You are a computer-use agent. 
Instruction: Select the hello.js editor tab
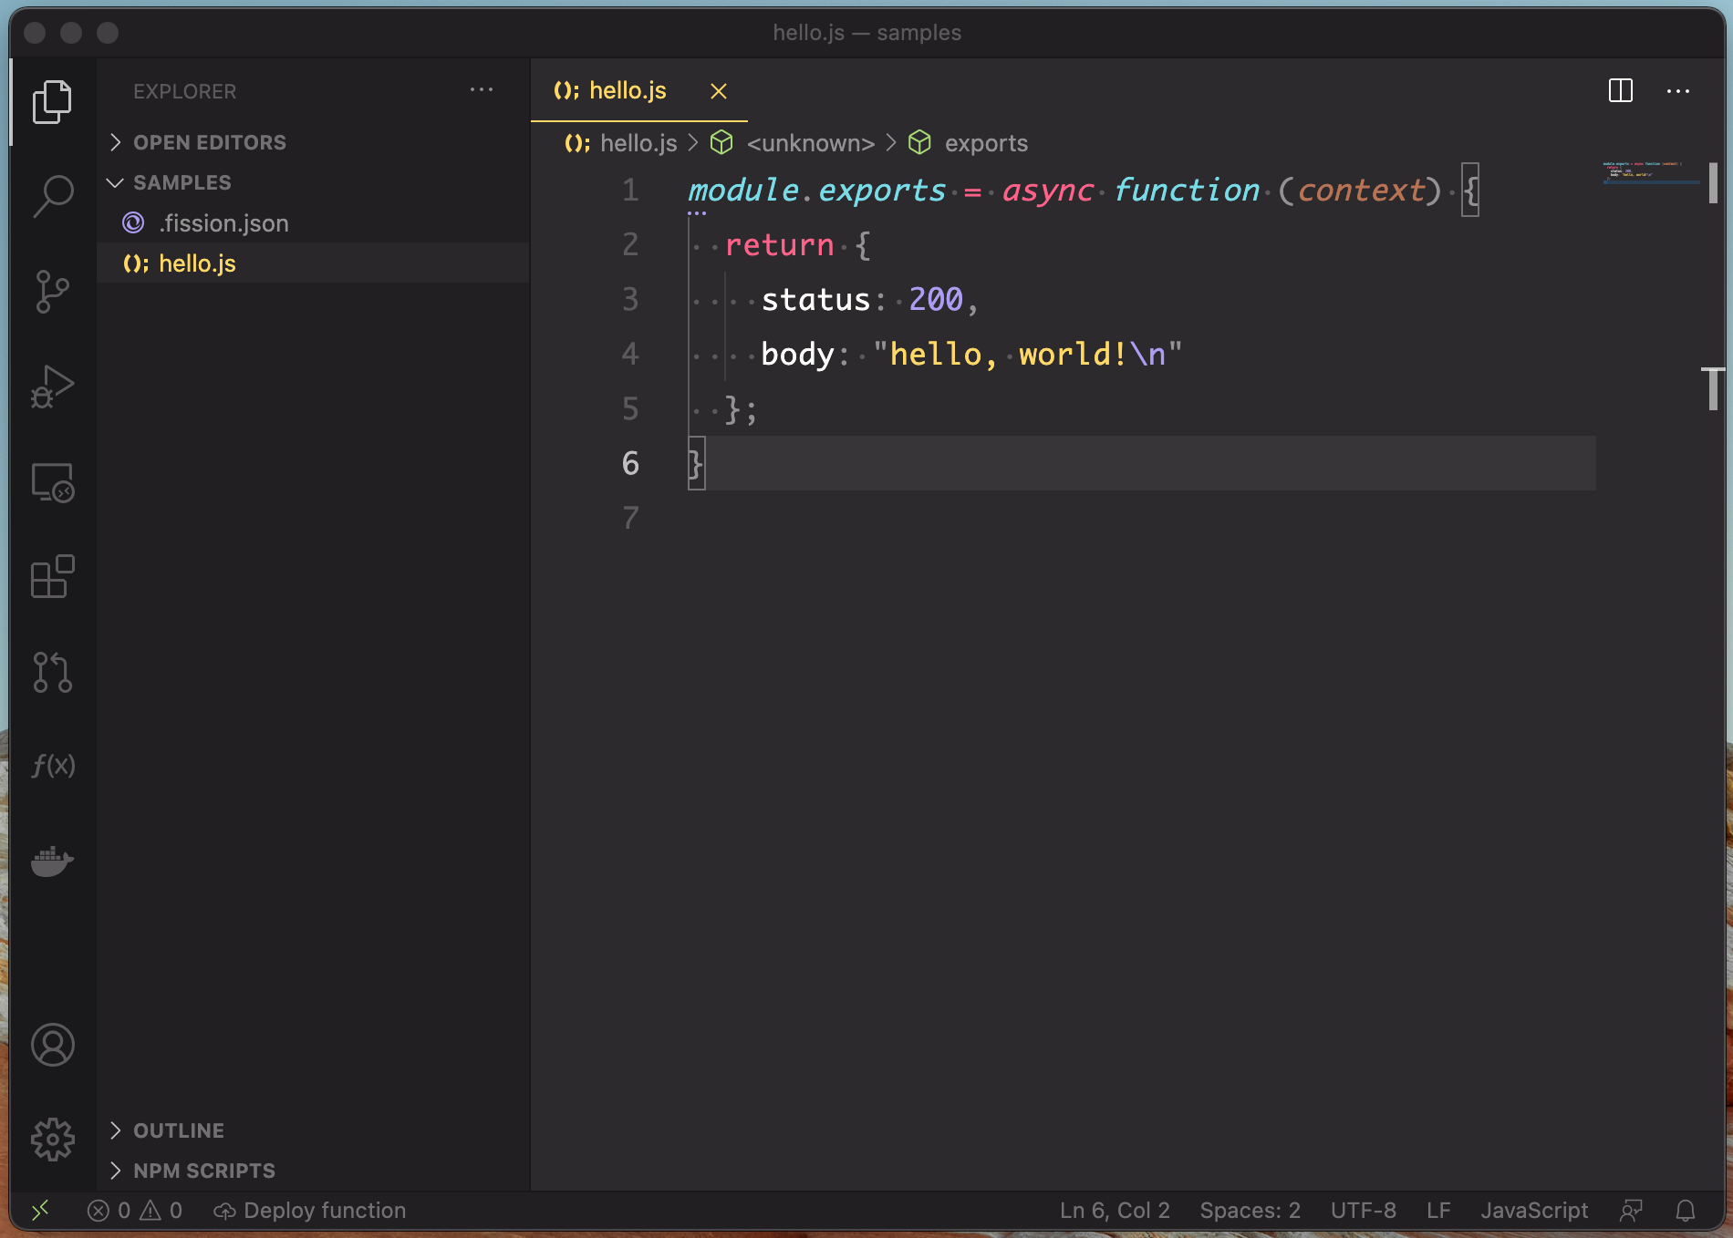[627, 91]
